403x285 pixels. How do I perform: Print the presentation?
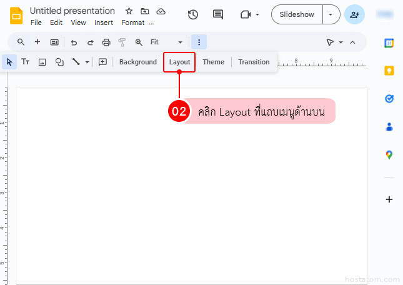pos(106,42)
